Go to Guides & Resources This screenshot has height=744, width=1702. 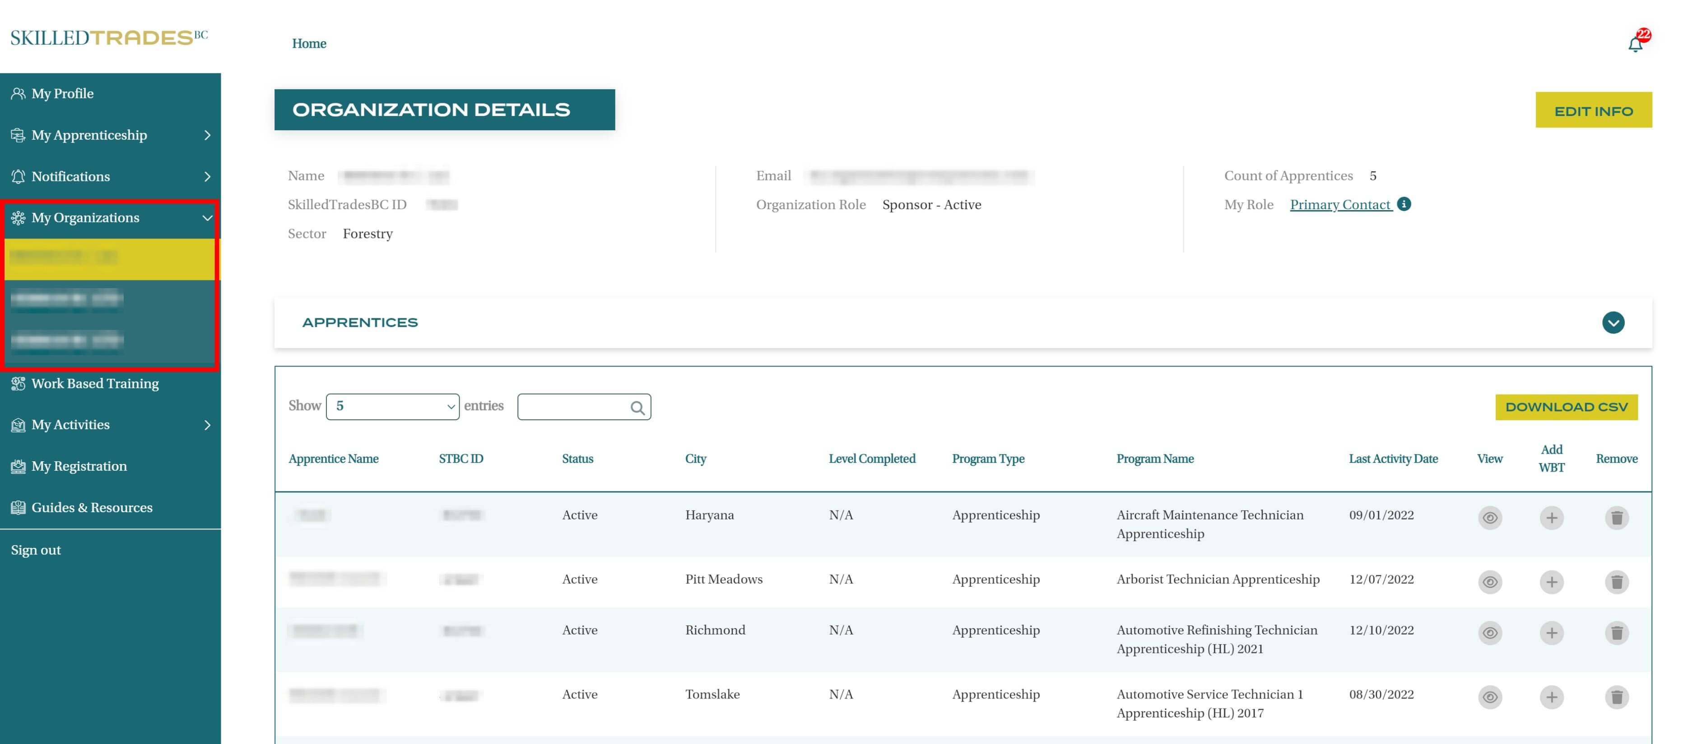(x=92, y=507)
